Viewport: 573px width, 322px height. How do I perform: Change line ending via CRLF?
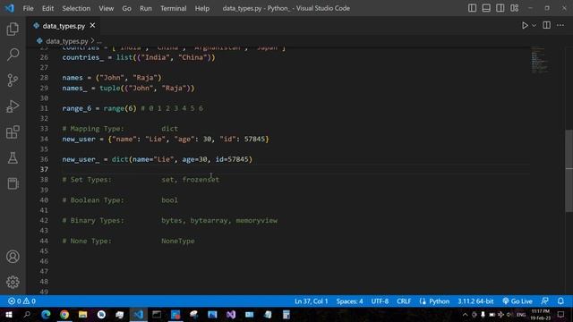(x=404, y=301)
